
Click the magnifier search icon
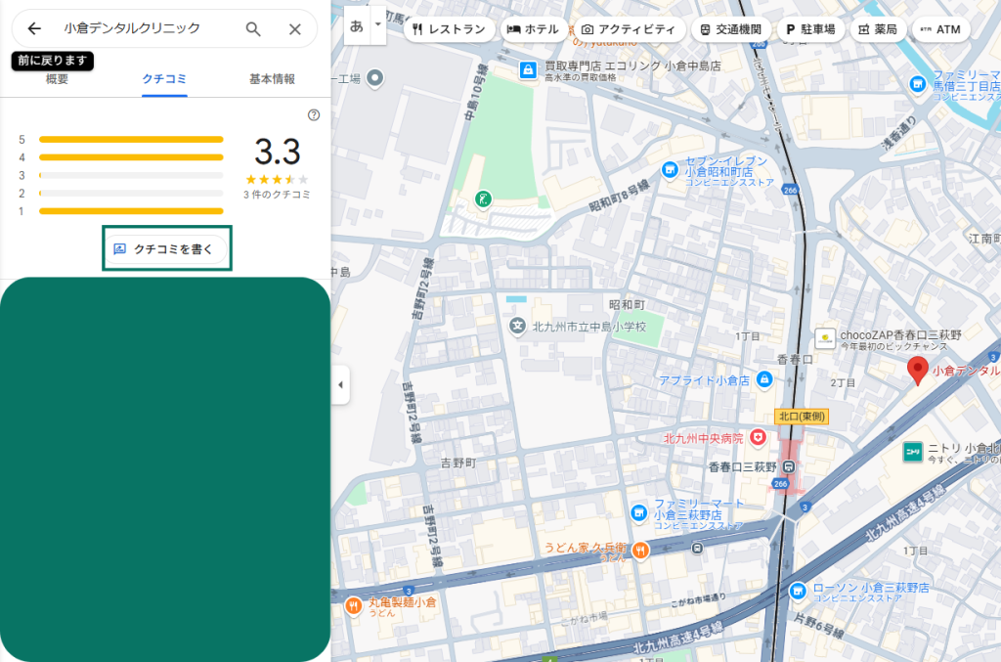[253, 29]
